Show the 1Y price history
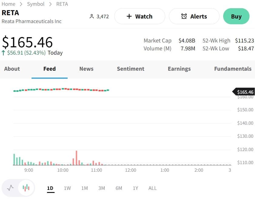Screen dimensions: 255x199 click(136, 188)
